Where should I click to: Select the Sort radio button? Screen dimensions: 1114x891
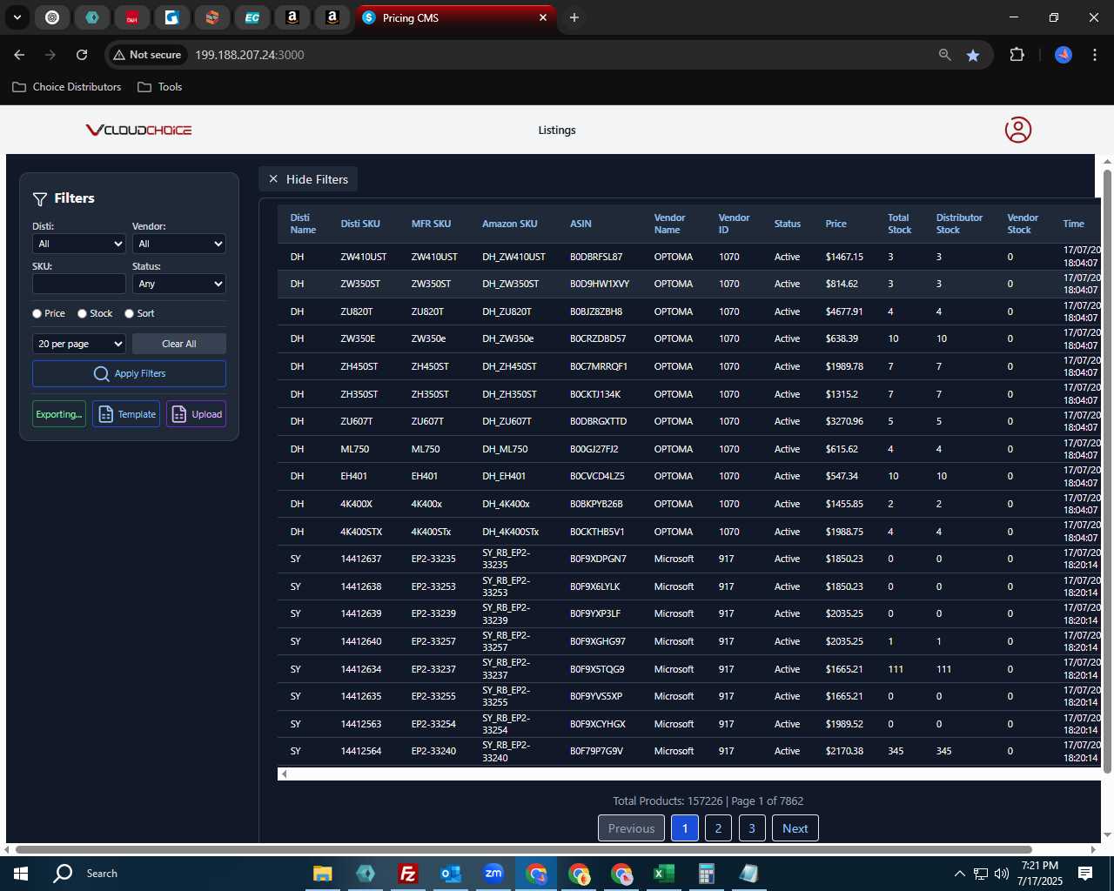[129, 313]
